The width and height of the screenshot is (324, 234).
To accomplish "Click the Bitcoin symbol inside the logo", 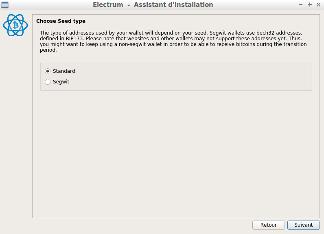I will tap(16, 25).
